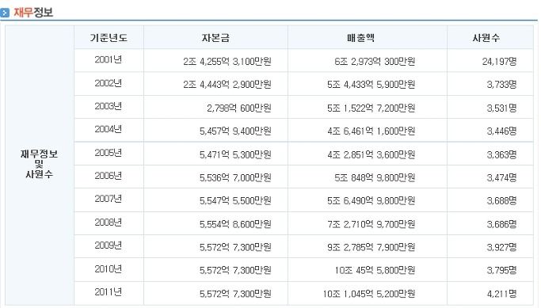541x308 pixels.
Task: Click sales value 5조 4,433억 5,900만원
Action: (371, 85)
